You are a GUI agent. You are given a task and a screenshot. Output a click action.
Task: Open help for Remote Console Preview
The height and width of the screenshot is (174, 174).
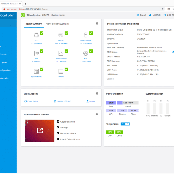97,114
